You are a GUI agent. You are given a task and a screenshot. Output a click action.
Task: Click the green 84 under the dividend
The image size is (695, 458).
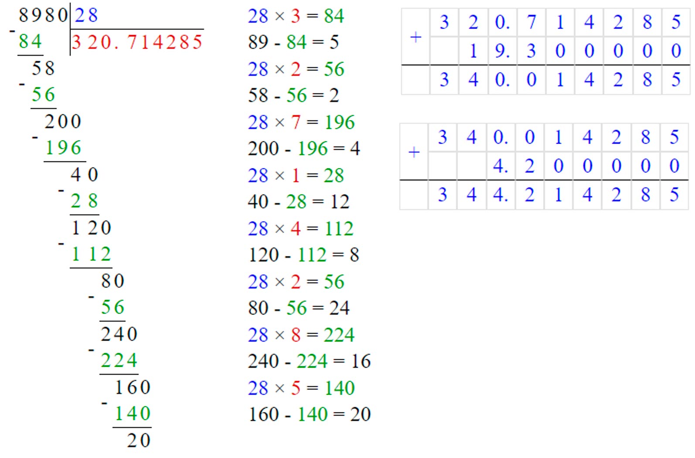30,42
